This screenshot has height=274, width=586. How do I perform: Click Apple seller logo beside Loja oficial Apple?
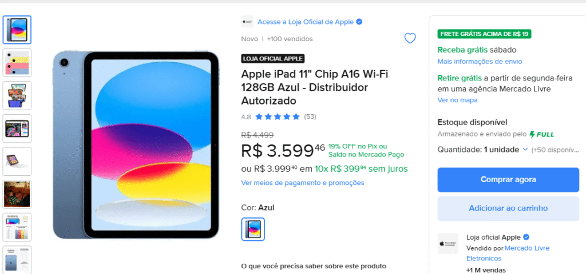click(x=448, y=244)
